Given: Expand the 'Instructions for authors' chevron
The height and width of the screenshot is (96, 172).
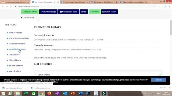Looking at the screenshot, I should (7, 38).
